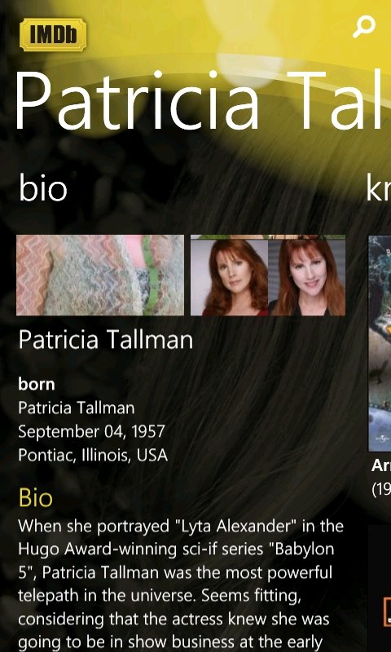Open the left red-haired headshot photo
Screen dimensions: 391x652
coord(230,275)
